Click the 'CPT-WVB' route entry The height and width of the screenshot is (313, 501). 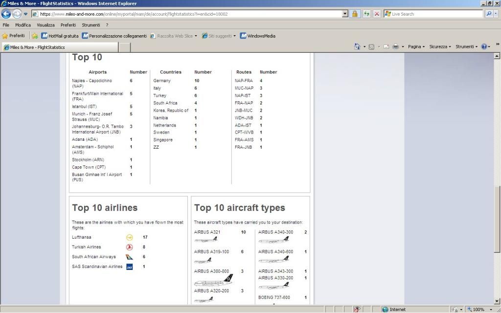coord(244,132)
